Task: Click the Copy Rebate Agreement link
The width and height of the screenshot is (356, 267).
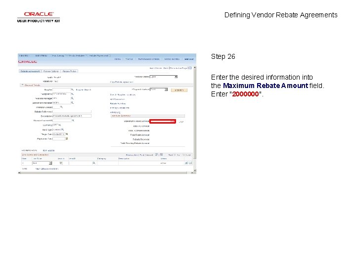Action: click(x=122, y=82)
